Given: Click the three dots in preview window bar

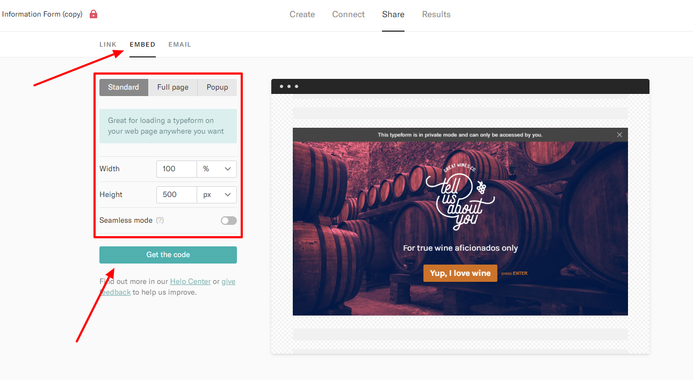Looking at the screenshot, I should click(x=288, y=86).
